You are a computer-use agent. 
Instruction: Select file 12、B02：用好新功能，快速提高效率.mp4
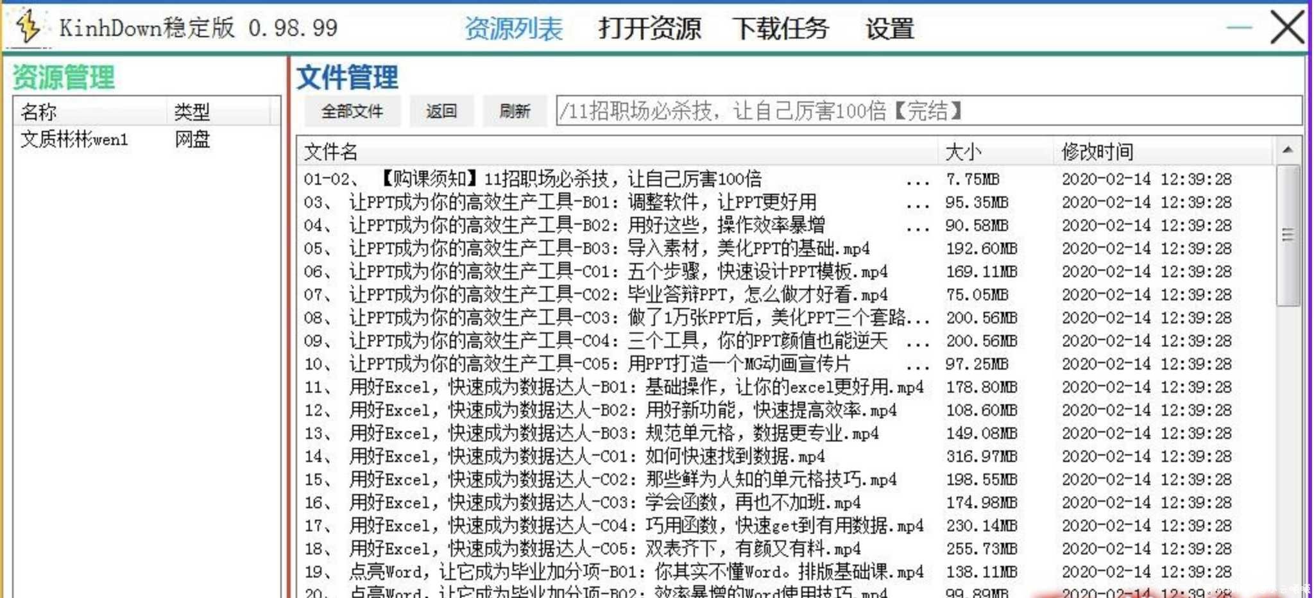pos(786,410)
